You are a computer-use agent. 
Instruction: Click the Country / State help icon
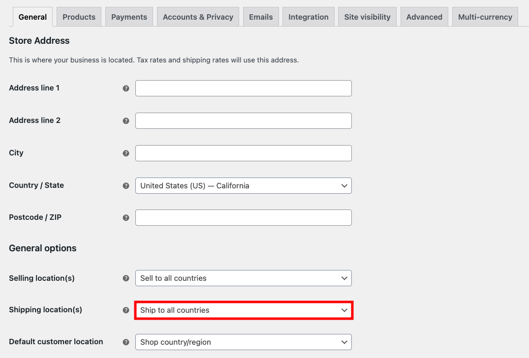pos(126,185)
